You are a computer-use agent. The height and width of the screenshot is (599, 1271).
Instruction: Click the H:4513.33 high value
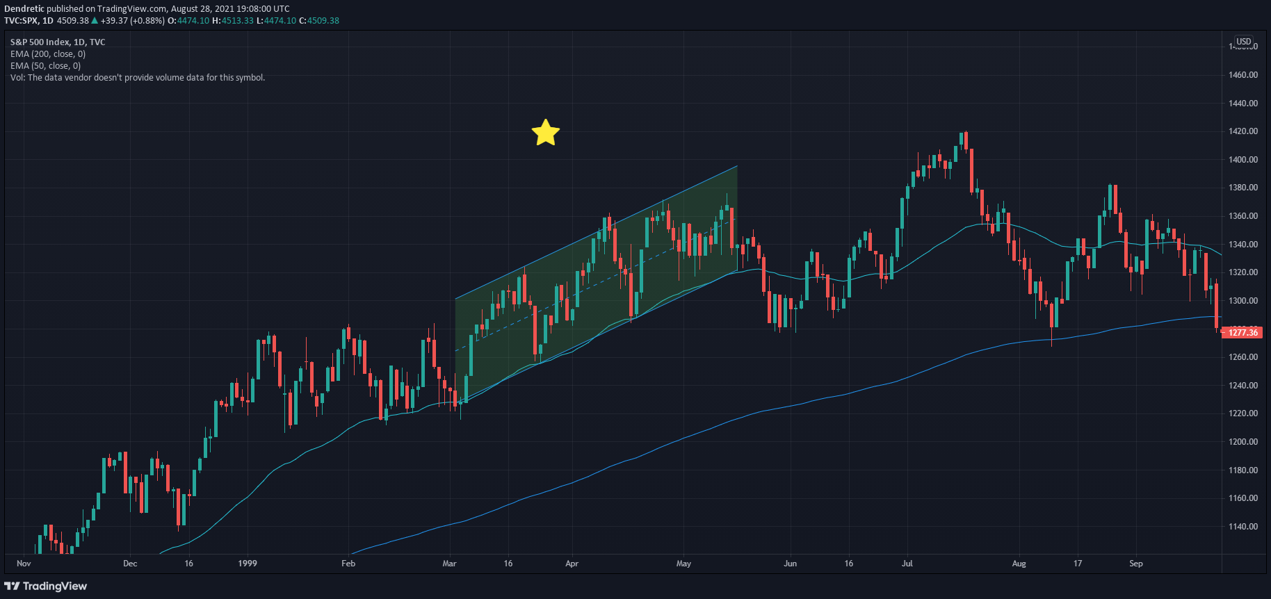coord(233,21)
